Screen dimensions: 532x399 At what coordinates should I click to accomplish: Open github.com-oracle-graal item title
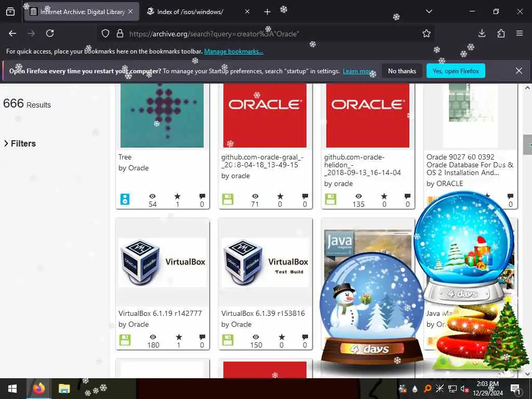262,161
